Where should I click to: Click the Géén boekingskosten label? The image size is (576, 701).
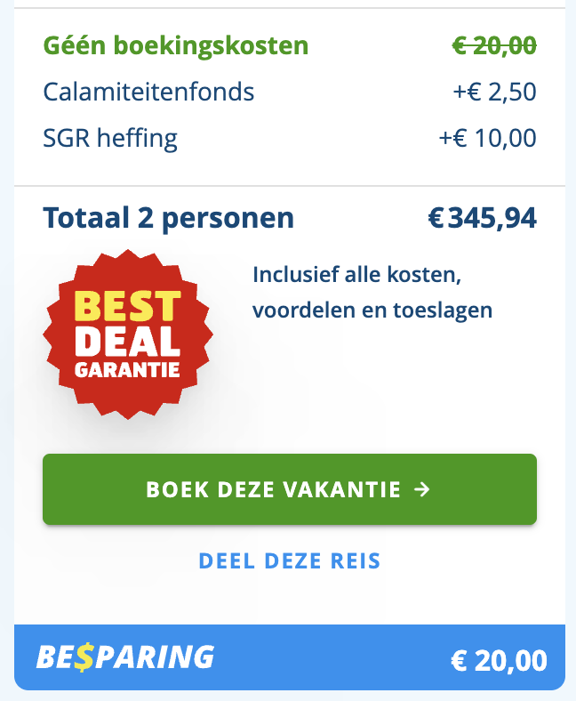click(176, 45)
